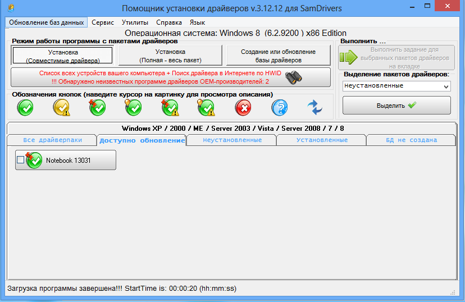
Task: Click the Notebook 13031 driver pack icon
Action: [x=34, y=160]
